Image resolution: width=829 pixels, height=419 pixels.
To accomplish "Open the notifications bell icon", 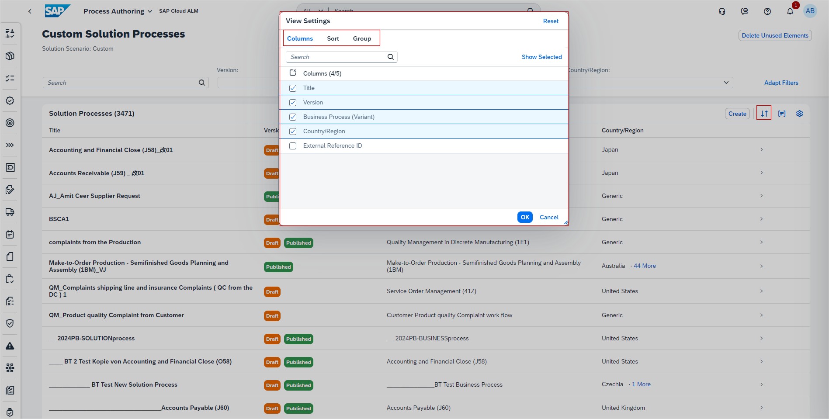I will tap(790, 11).
